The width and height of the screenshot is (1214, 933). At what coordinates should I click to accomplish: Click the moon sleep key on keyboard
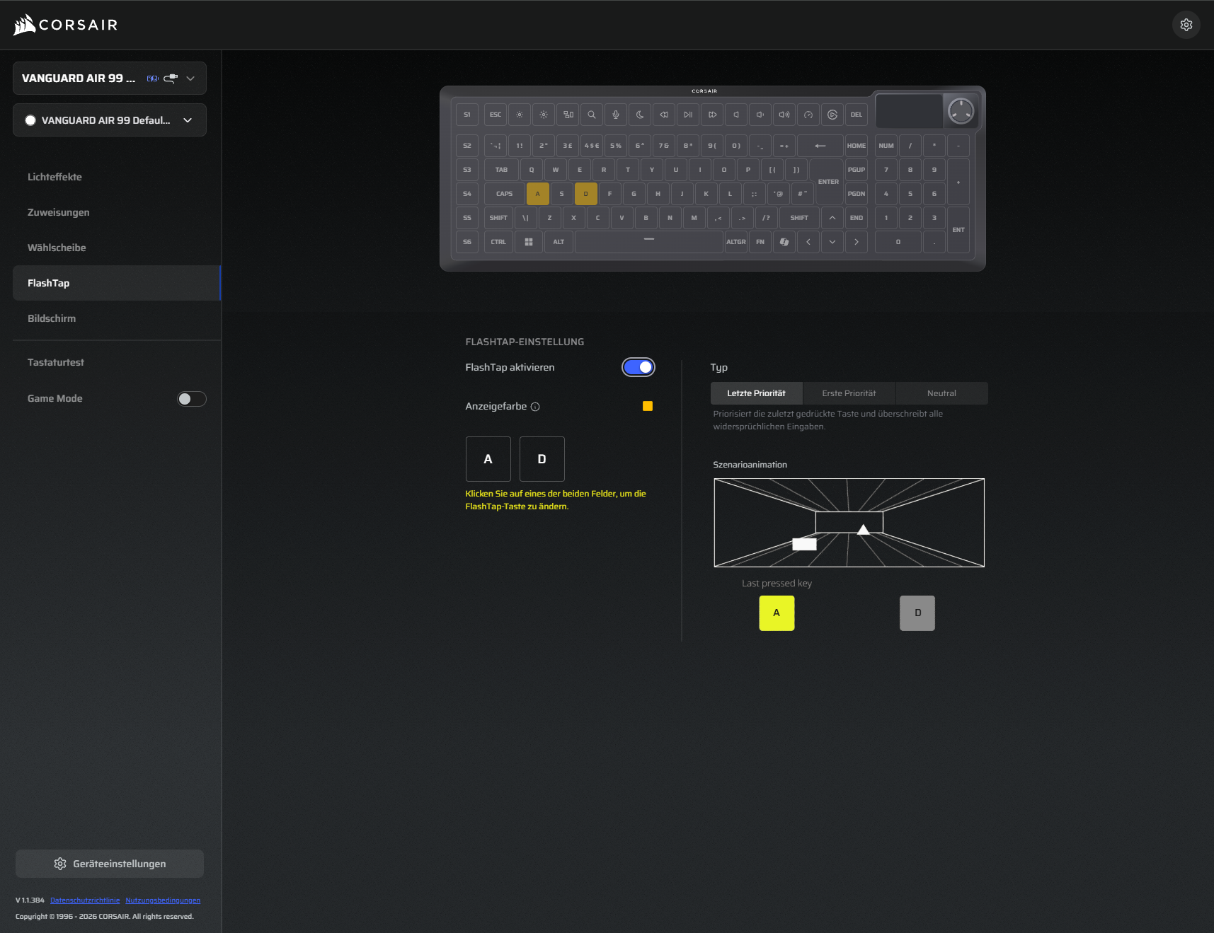tap(640, 115)
